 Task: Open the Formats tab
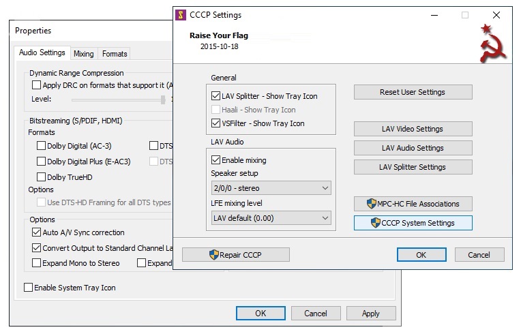pyautogui.click(x=114, y=54)
